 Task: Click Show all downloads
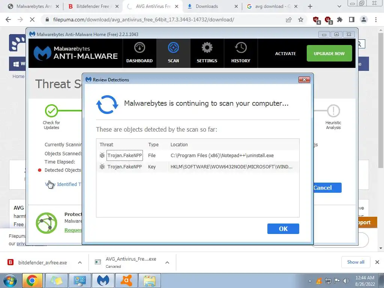pos(355,262)
